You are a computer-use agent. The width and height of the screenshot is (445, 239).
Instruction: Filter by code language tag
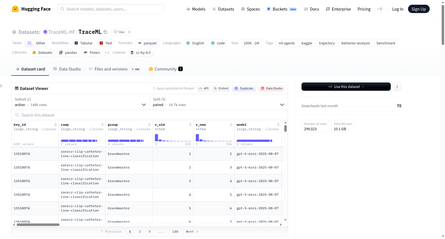[218, 43]
